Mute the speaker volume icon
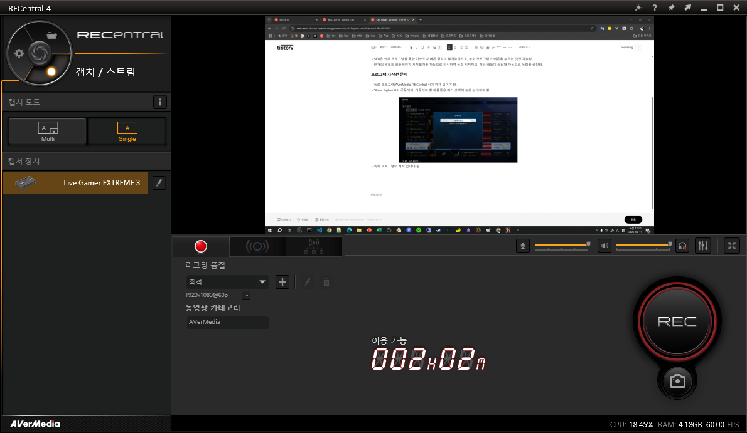The width and height of the screenshot is (747, 433). click(604, 246)
